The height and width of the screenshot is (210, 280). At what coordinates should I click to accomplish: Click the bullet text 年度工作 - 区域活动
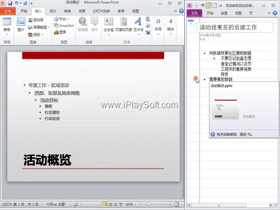(49, 85)
